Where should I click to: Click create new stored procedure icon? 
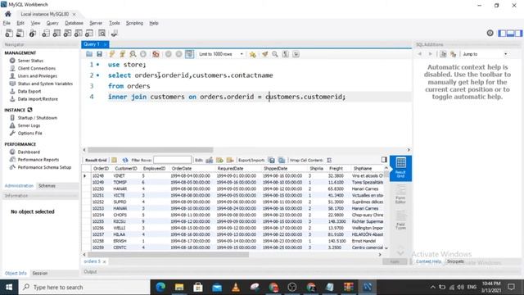point(79,33)
